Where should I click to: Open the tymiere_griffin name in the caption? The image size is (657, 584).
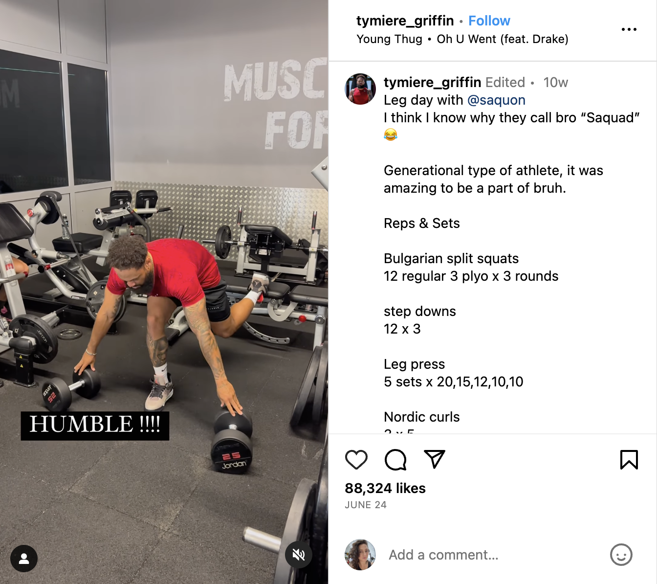(x=433, y=82)
